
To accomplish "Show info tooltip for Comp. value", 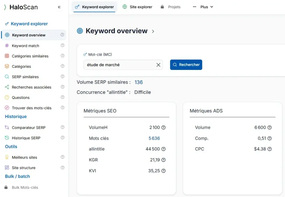I will coord(270,138).
